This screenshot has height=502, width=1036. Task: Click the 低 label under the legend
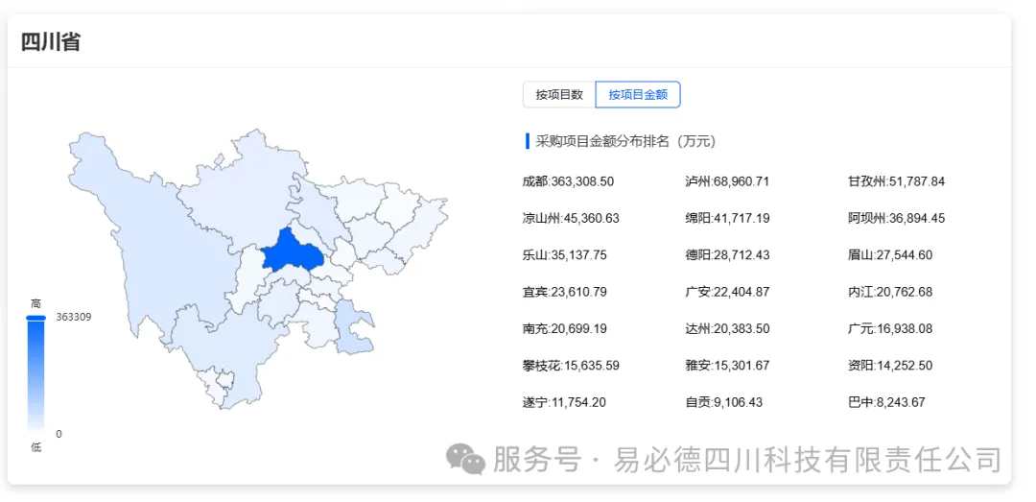(36, 447)
